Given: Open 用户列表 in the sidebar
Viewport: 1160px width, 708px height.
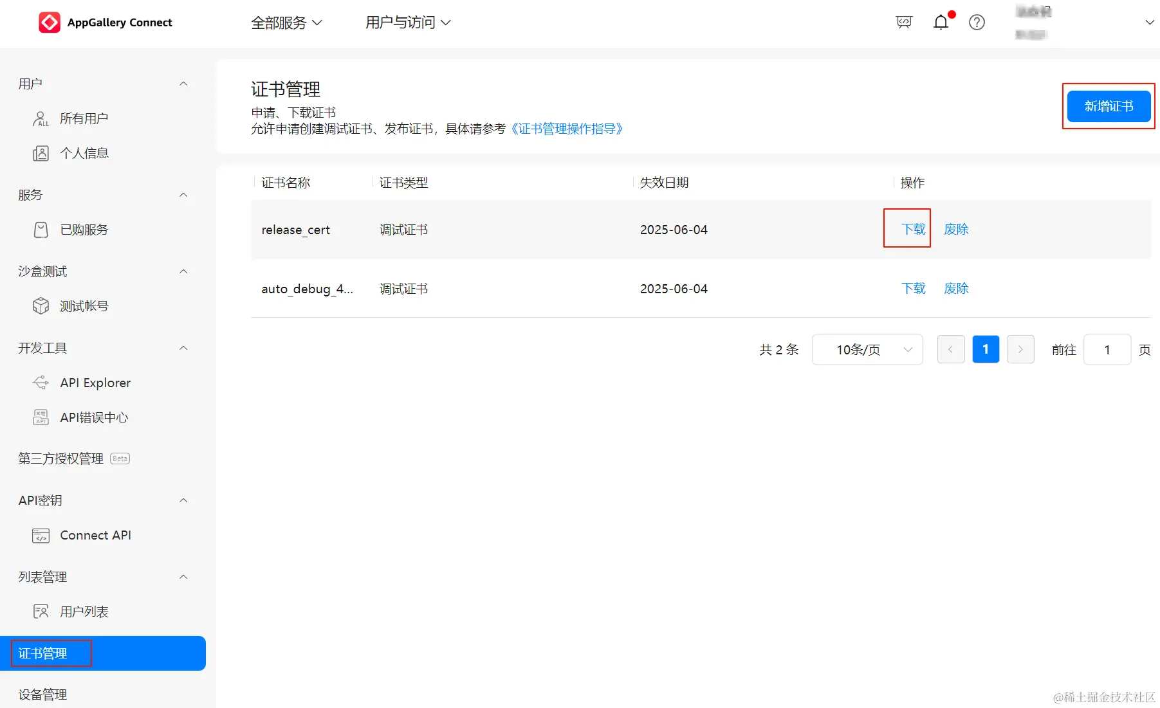Looking at the screenshot, I should (84, 612).
